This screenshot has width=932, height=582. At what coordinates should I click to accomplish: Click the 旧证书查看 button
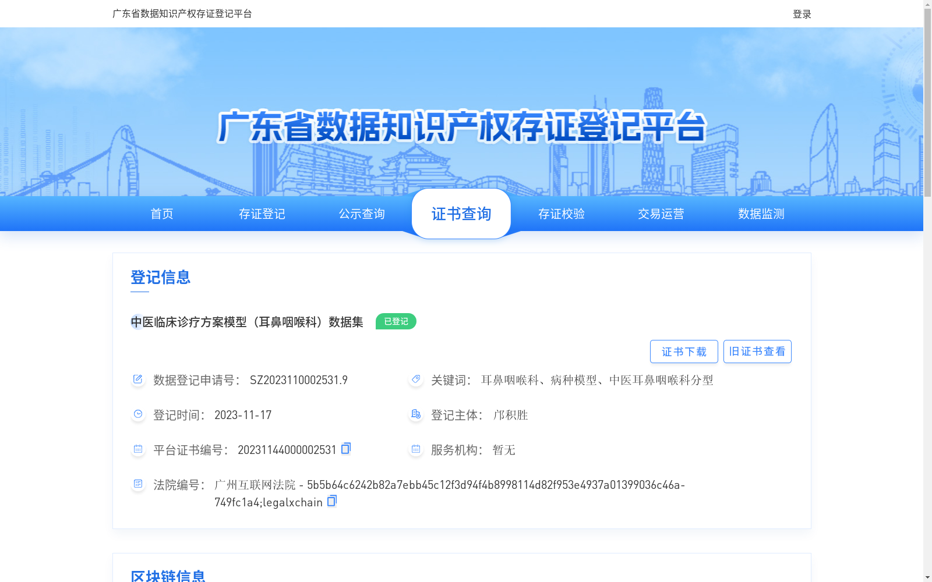tap(757, 351)
